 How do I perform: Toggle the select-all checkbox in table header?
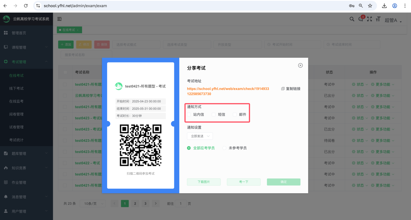click(x=65, y=72)
